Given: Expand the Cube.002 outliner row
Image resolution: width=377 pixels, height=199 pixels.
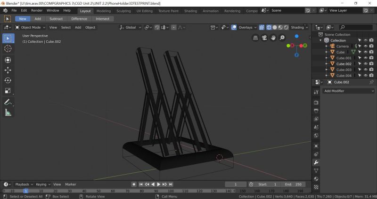Looking at the screenshot, I should [x=326, y=64].
